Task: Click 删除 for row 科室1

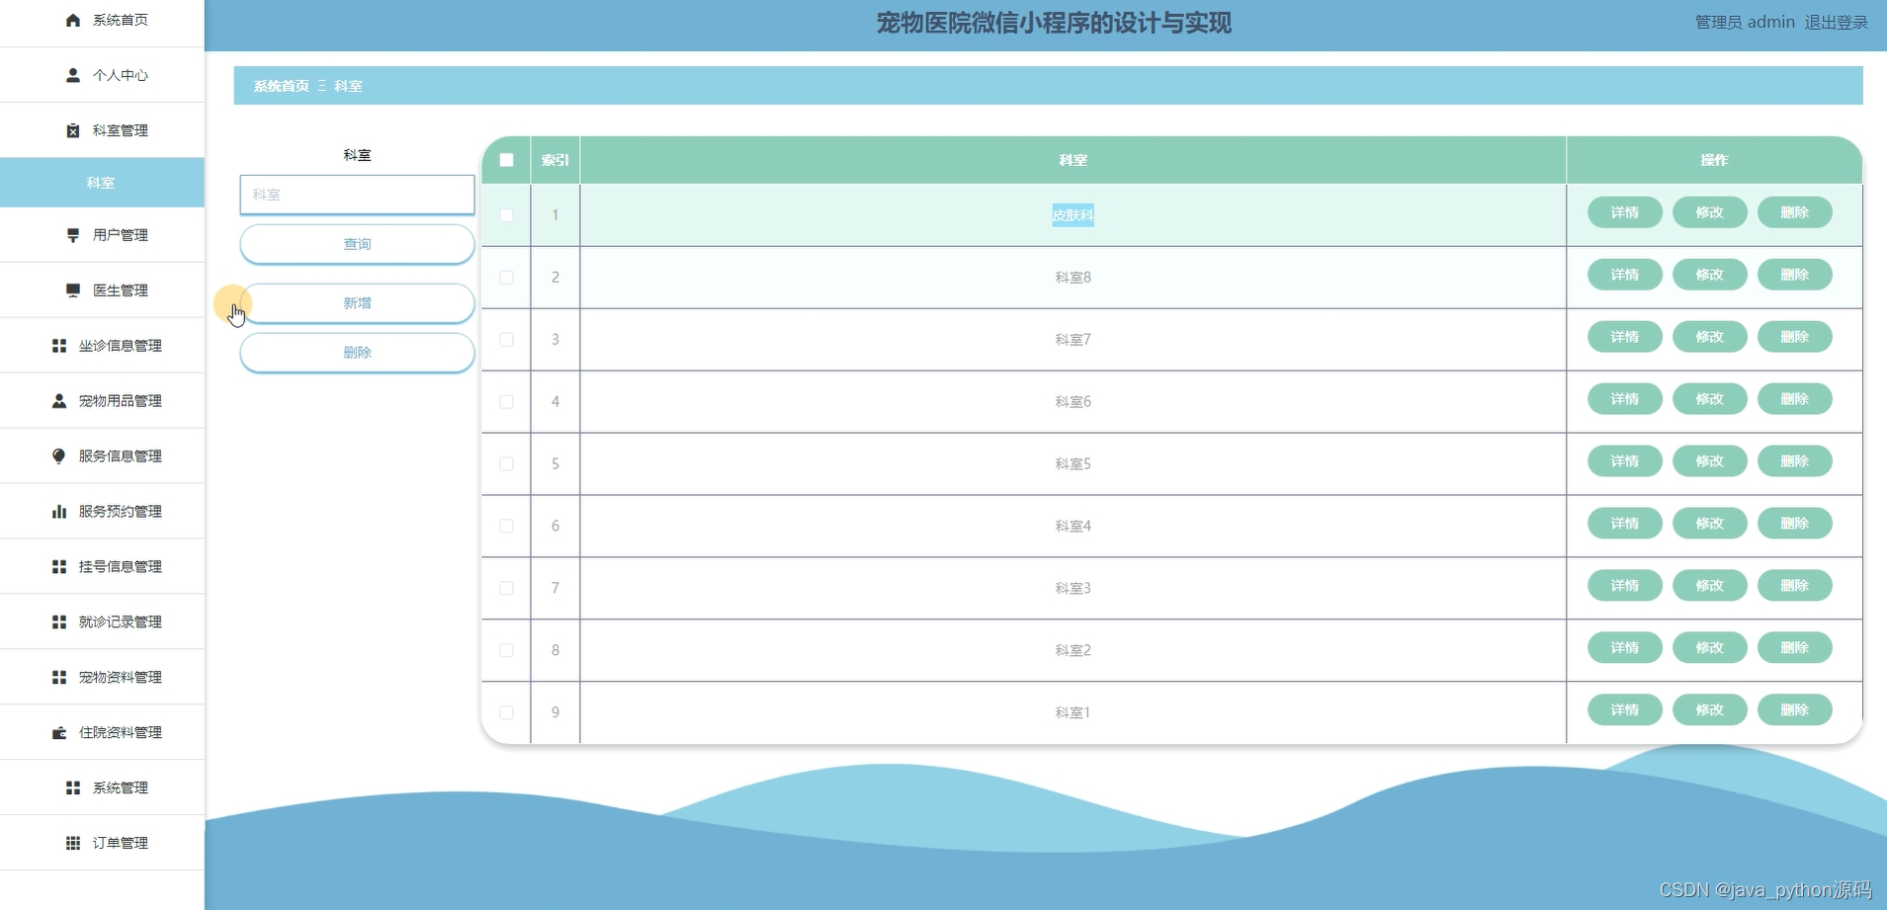Action: tap(1794, 710)
